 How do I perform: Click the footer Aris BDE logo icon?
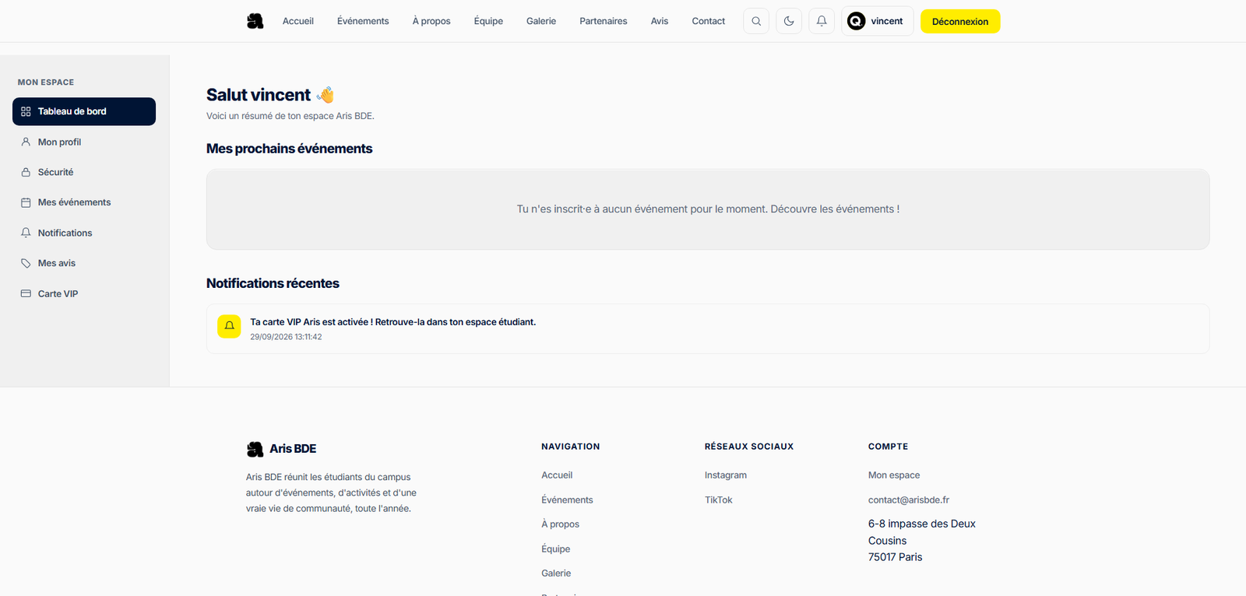coord(255,449)
